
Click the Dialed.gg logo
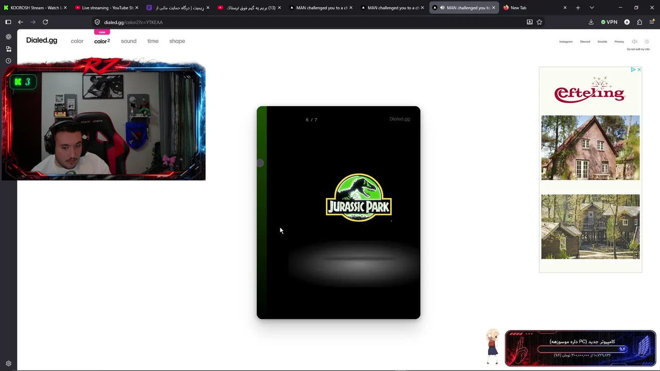42,40
